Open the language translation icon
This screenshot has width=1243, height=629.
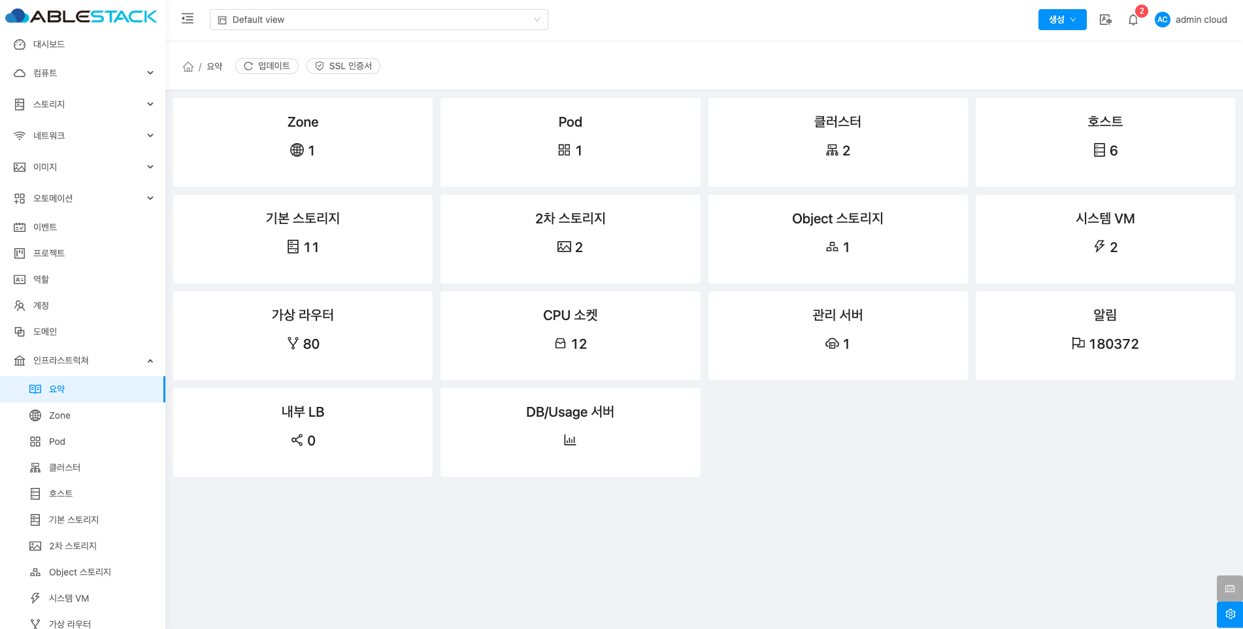click(x=1106, y=20)
